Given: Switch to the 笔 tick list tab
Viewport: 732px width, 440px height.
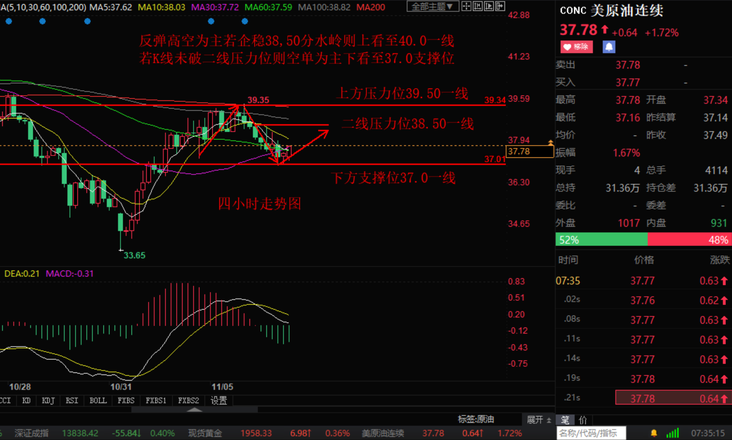Looking at the screenshot, I should [x=565, y=420].
